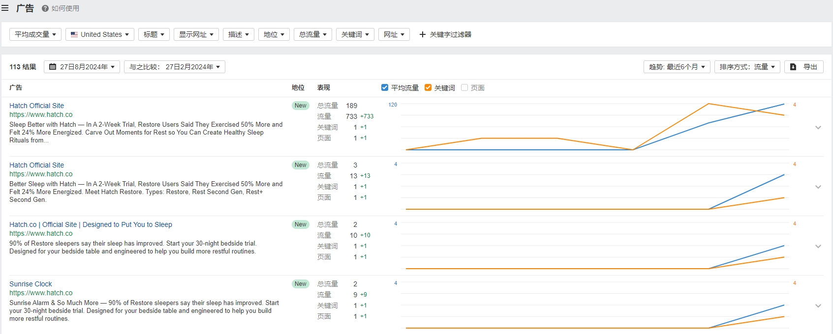This screenshot has width=833, height=334.
Task: Open the first Hatch Official Site ad title
Action: pos(36,106)
